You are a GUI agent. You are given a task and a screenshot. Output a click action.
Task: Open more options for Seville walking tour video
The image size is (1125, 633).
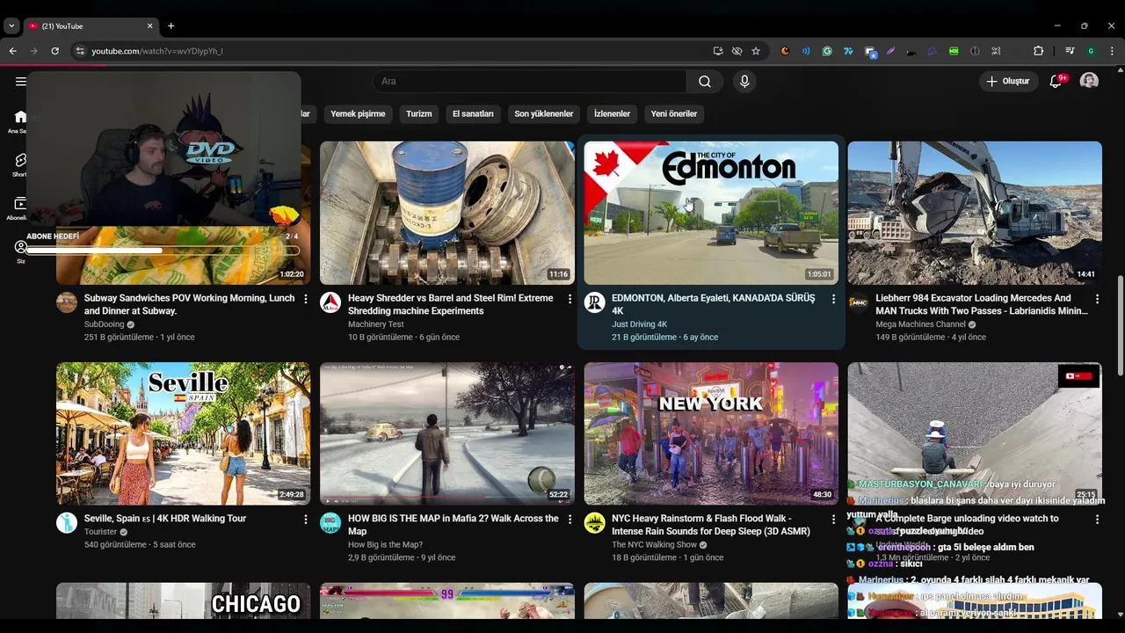click(306, 520)
